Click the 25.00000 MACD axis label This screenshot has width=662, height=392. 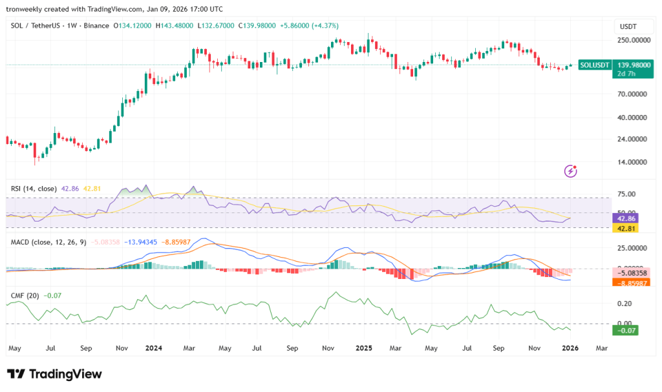[x=632, y=248]
